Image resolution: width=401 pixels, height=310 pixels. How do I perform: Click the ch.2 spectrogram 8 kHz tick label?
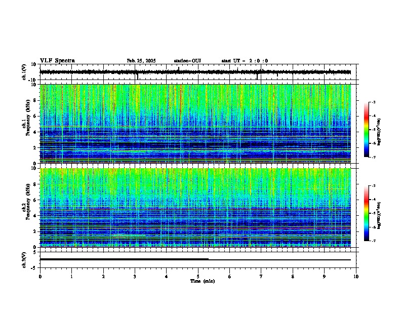[35, 184]
